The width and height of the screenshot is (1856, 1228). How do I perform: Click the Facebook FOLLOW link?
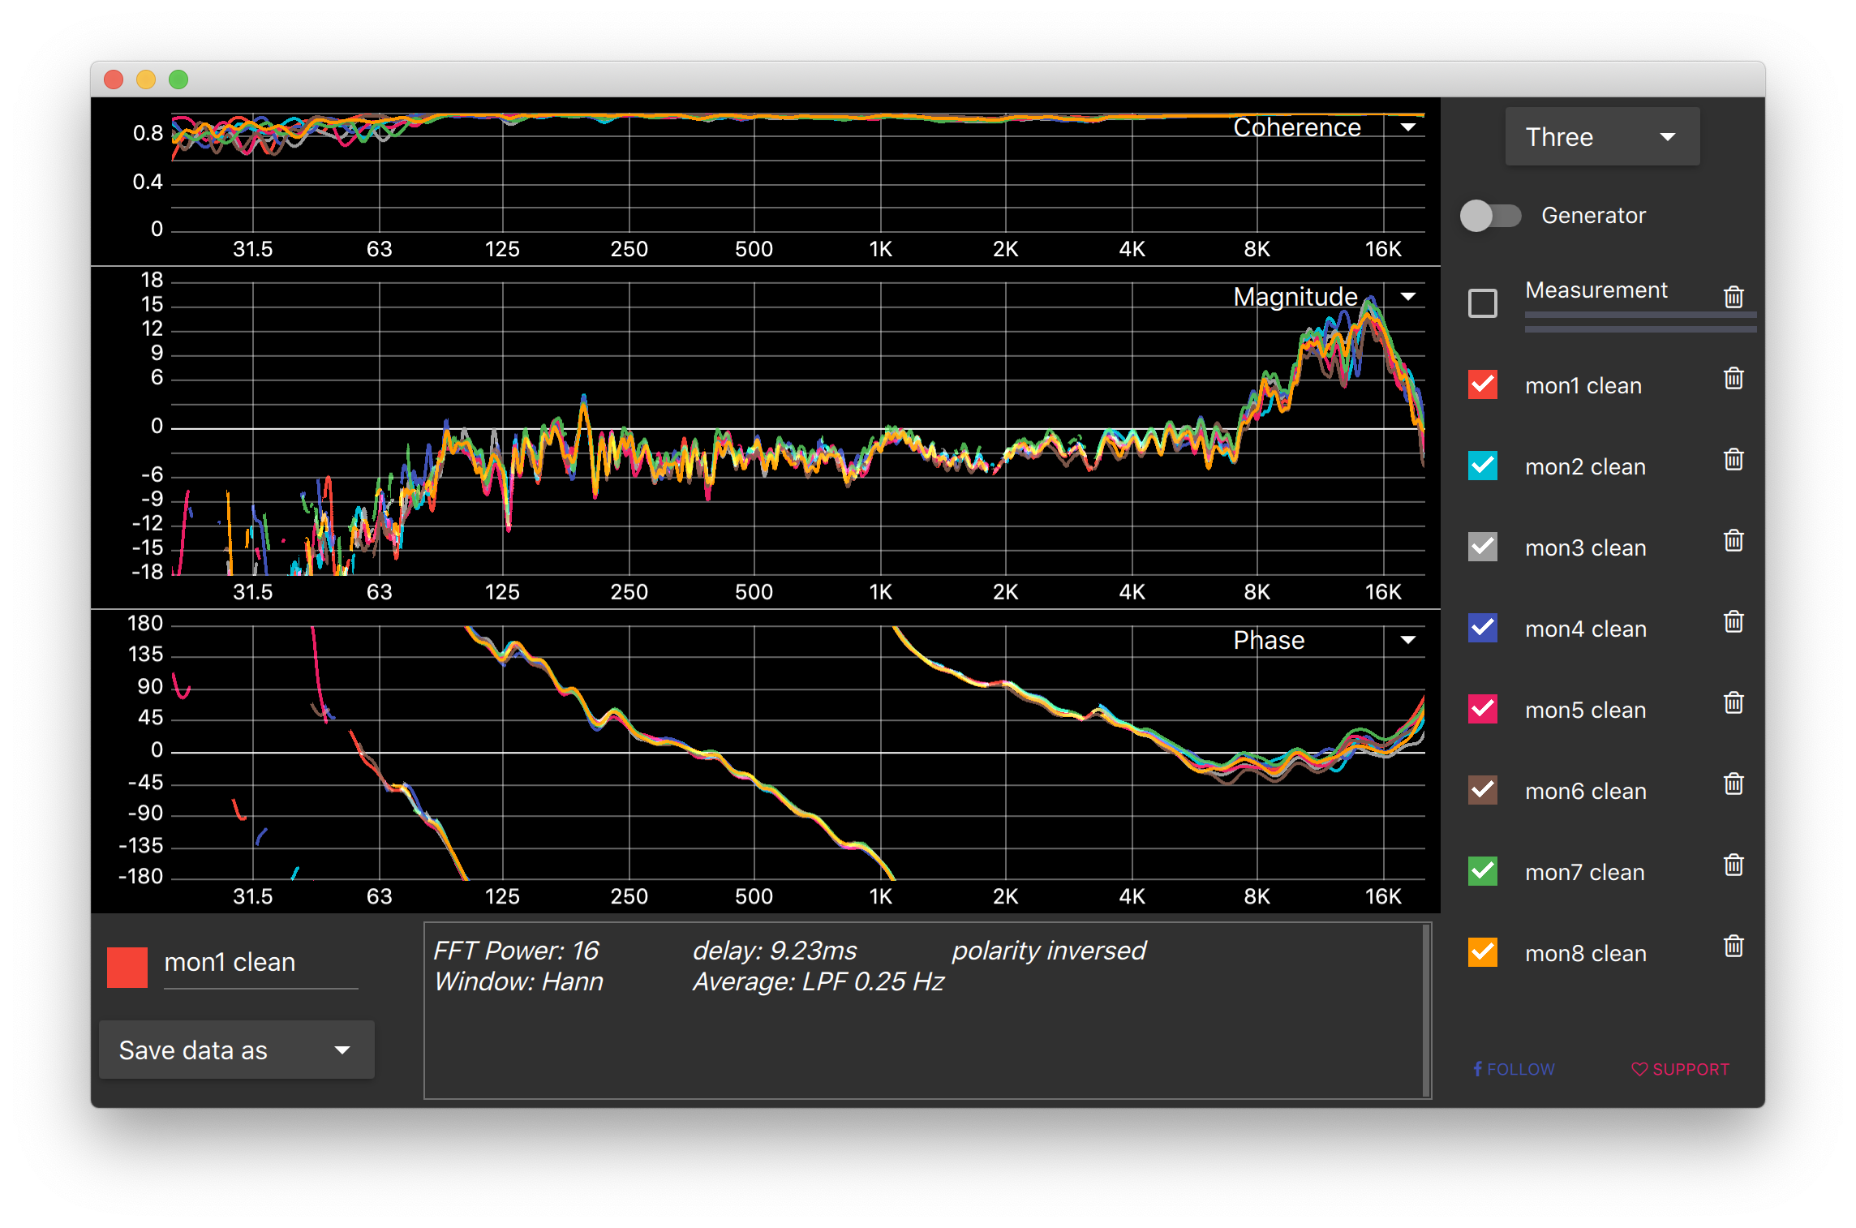tap(1514, 1069)
